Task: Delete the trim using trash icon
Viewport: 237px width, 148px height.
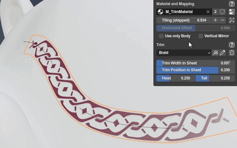Action: [x=232, y=53]
